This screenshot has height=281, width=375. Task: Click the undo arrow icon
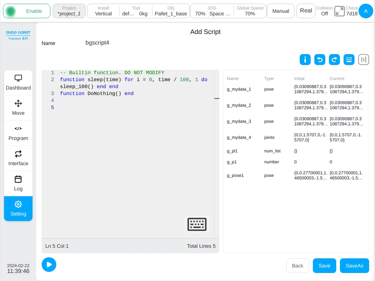coord(320,60)
